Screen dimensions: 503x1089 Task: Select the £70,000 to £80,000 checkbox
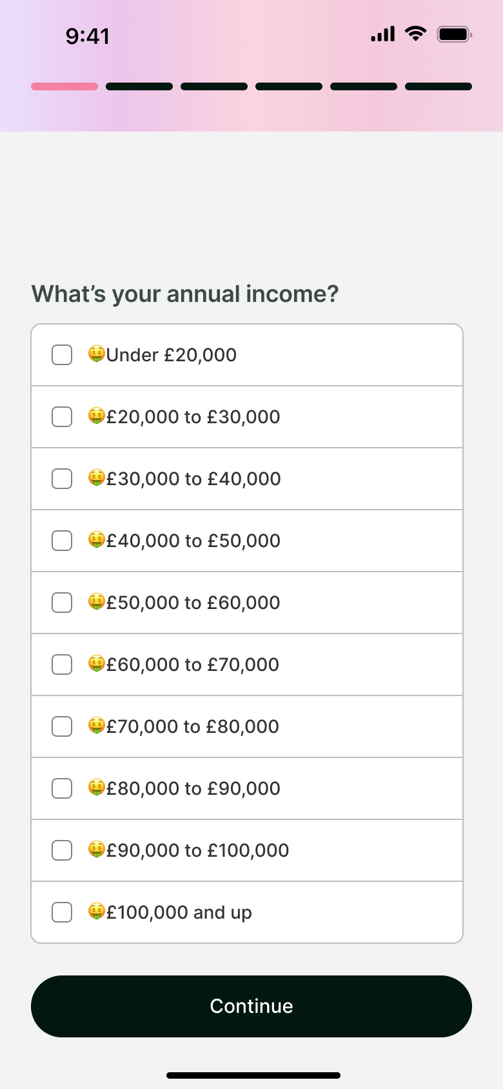coord(62,726)
